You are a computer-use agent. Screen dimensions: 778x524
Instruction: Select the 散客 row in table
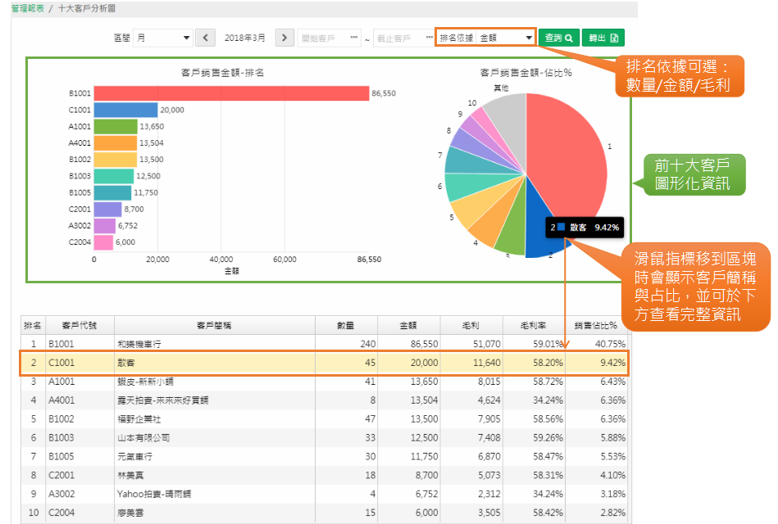213,363
